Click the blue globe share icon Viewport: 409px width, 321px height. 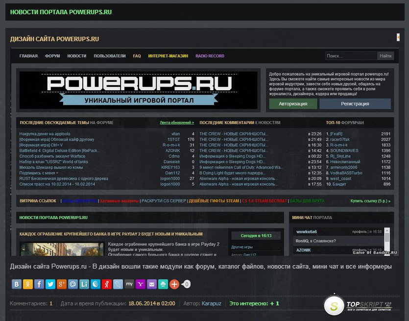[x=95, y=284]
